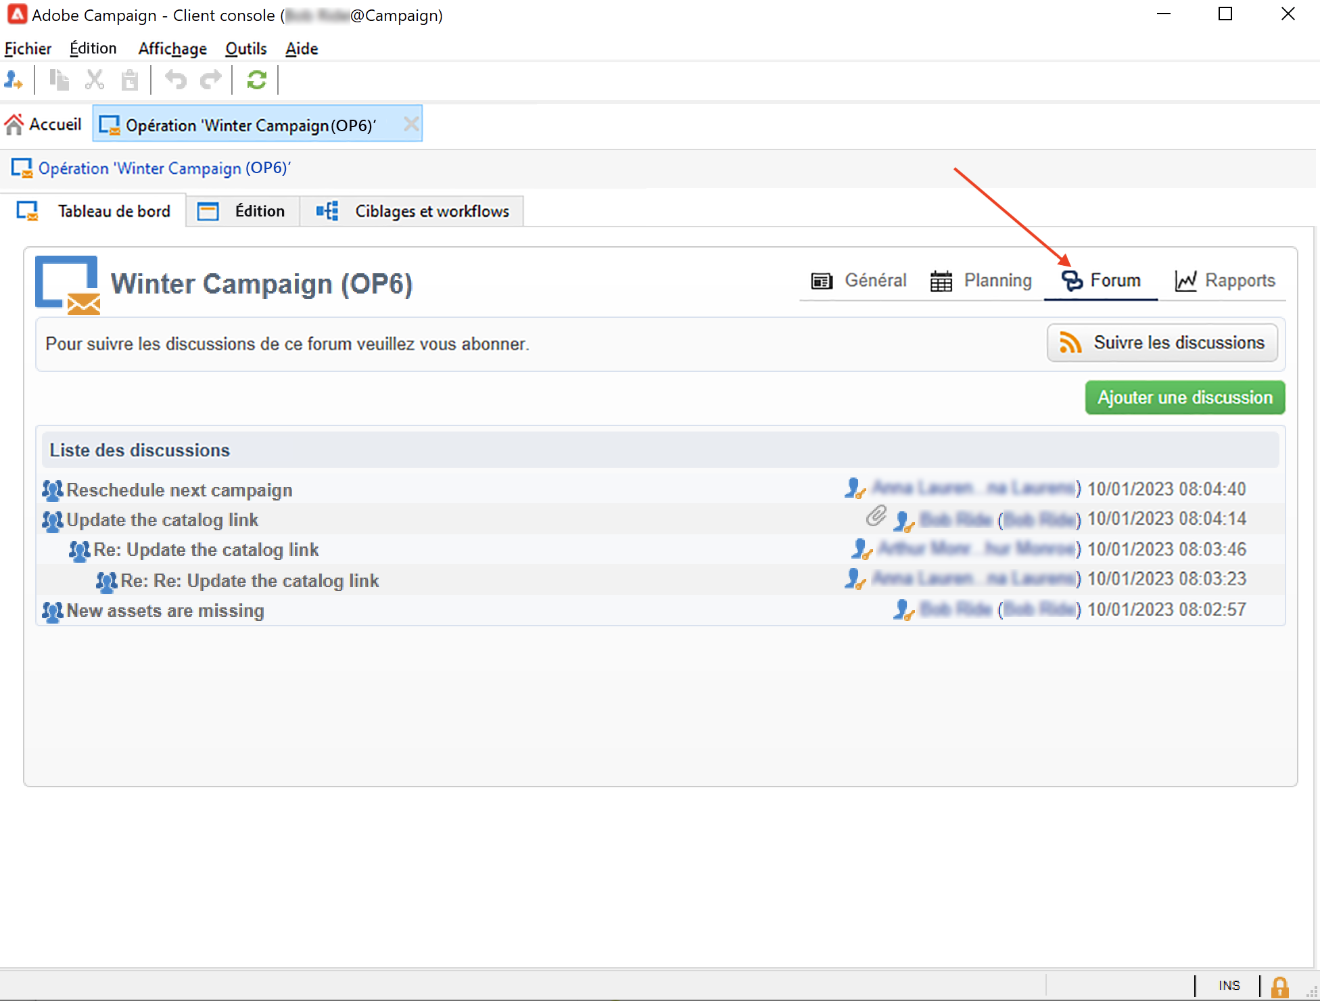Click the redo arrow in toolbar
The width and height of the screenshot is (1320, 1001).
point(210,80)
